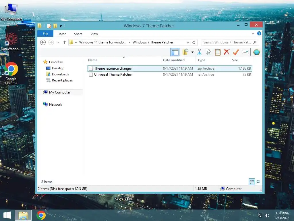Click the blue shell icon in toolbar

pyautogui.click(x=256, y=52)
